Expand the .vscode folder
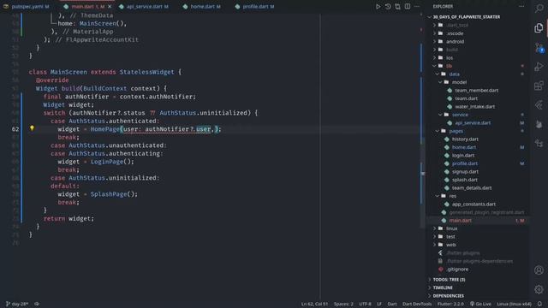The width and height of the screenshot is (548, 308). tap(455, 33)
